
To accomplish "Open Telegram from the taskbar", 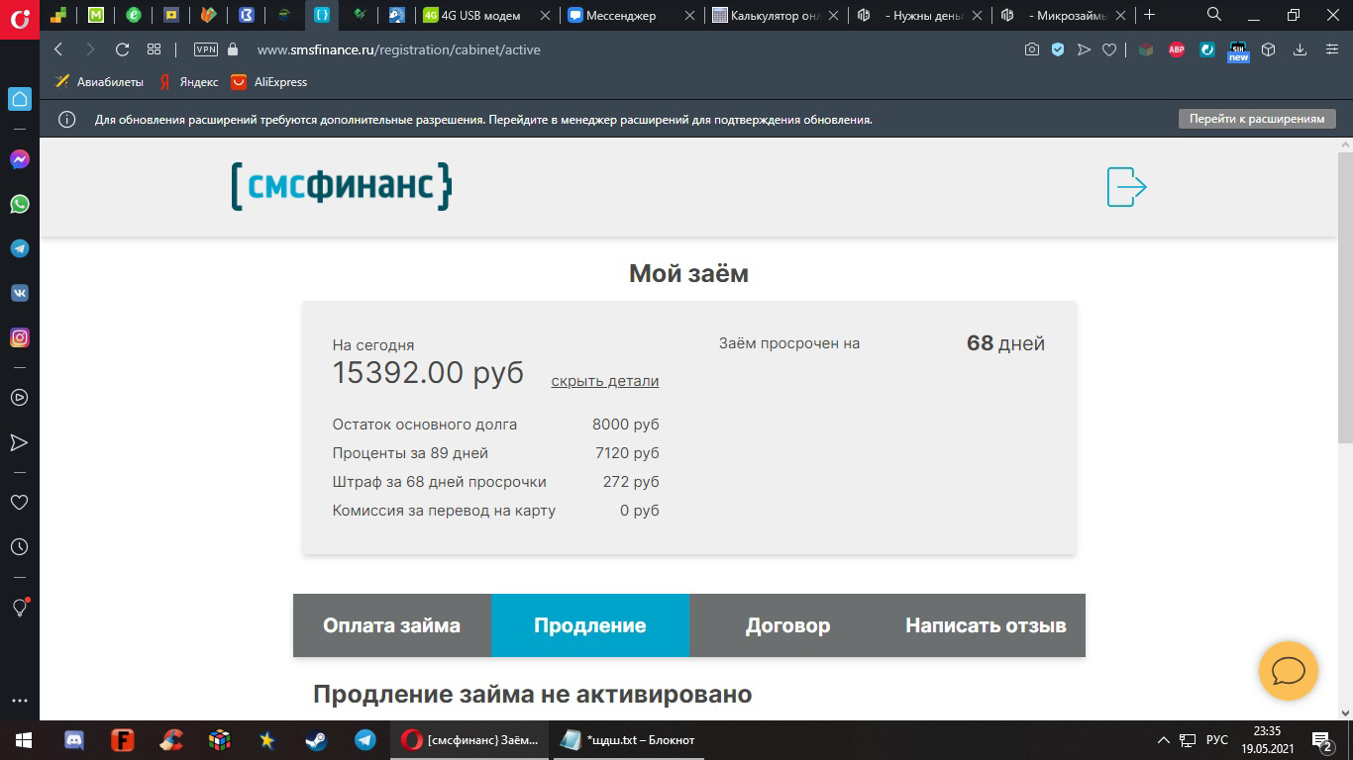I will coord(365,739).
